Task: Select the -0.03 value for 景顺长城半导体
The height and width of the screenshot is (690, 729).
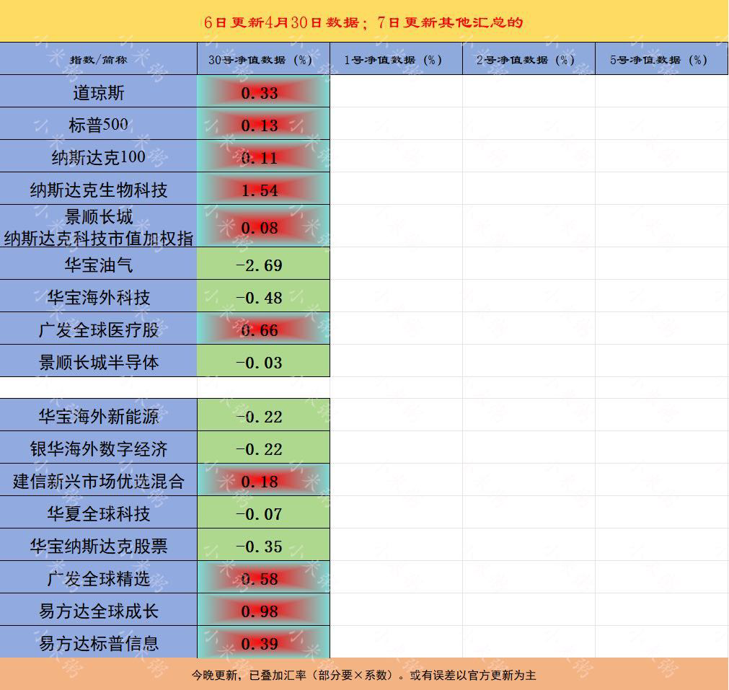Action: click(264, 361)
